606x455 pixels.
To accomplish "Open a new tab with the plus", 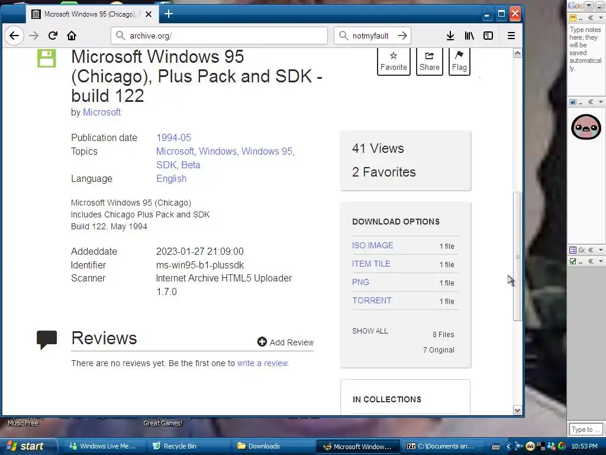I will pos(169,14).
